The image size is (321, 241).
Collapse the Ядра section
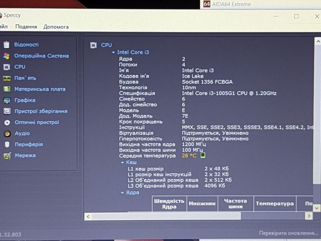click(x=122, y=193)
